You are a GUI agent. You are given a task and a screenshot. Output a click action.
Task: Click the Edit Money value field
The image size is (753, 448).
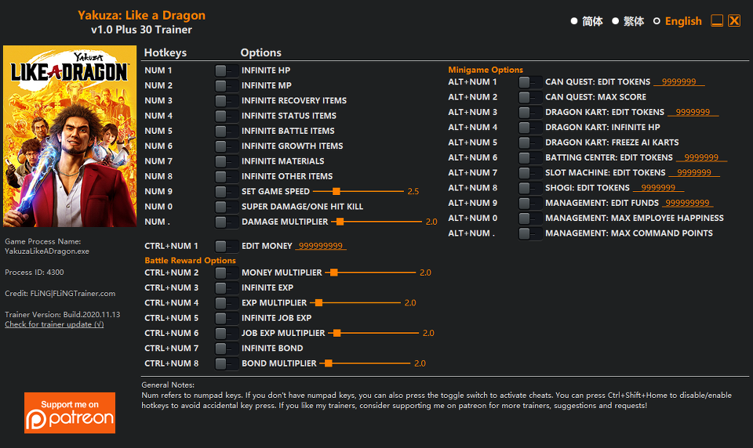click(321, 246)
